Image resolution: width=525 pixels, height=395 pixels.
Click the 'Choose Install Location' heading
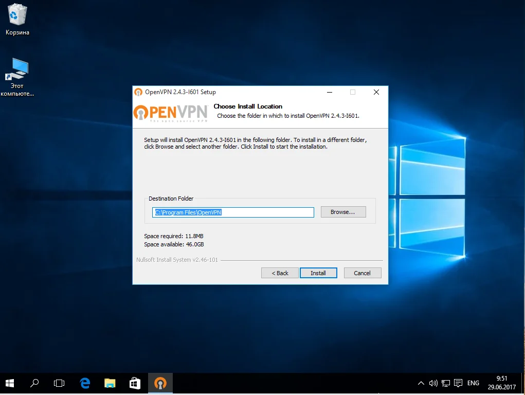point(248,106)
